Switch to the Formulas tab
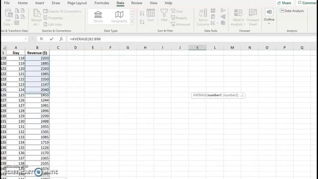The width and height of the screenshot is (318, 179). click(x=102, y=3)
